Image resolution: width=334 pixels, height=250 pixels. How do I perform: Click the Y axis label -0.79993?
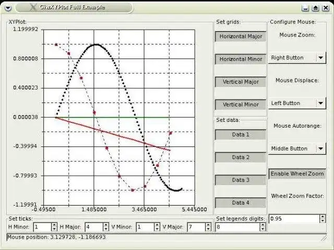[x=25, y=176]
